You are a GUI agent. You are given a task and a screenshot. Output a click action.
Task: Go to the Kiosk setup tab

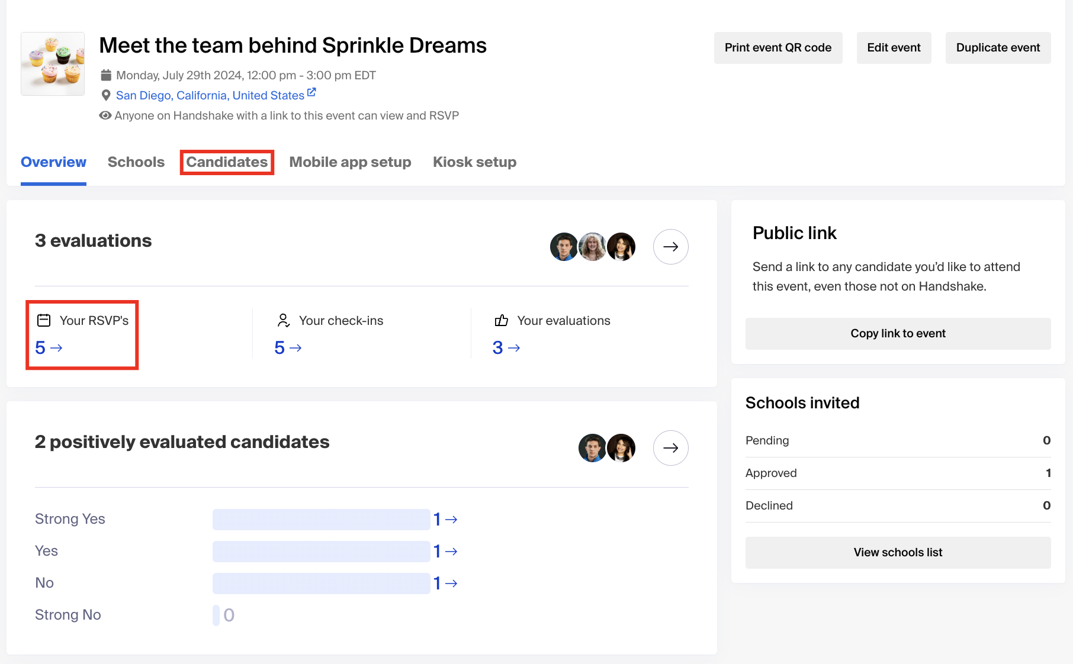474,162
